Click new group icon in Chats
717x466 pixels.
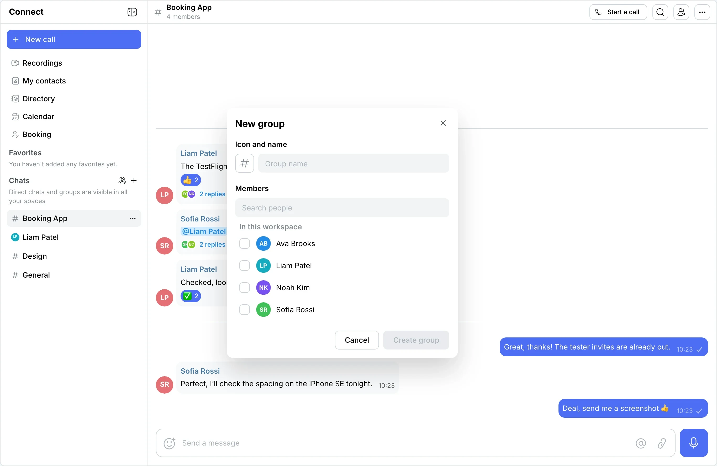122,181
